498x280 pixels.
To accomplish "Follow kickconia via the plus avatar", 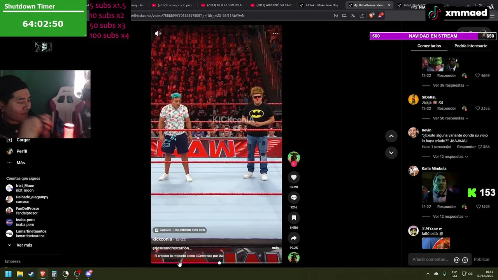I will tap(294, 164).
